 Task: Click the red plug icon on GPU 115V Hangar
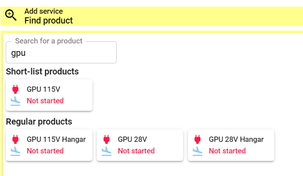point(15,139)
